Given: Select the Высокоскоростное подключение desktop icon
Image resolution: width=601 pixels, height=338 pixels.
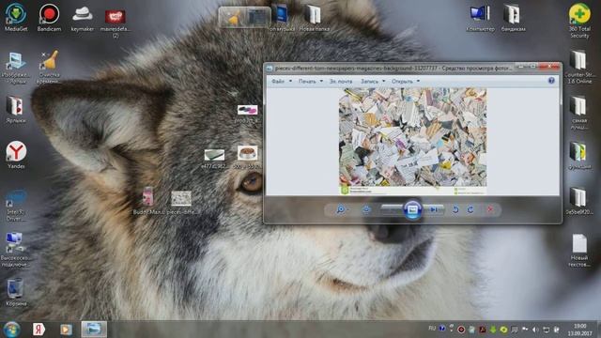Looking at the screenshot, I should [15, 249].
